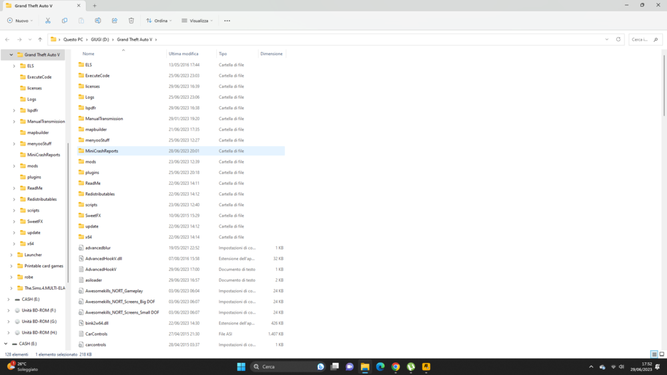Expand the Launcher folder in tree
Viewport: 667px width, 375px height.
point(11,255)
